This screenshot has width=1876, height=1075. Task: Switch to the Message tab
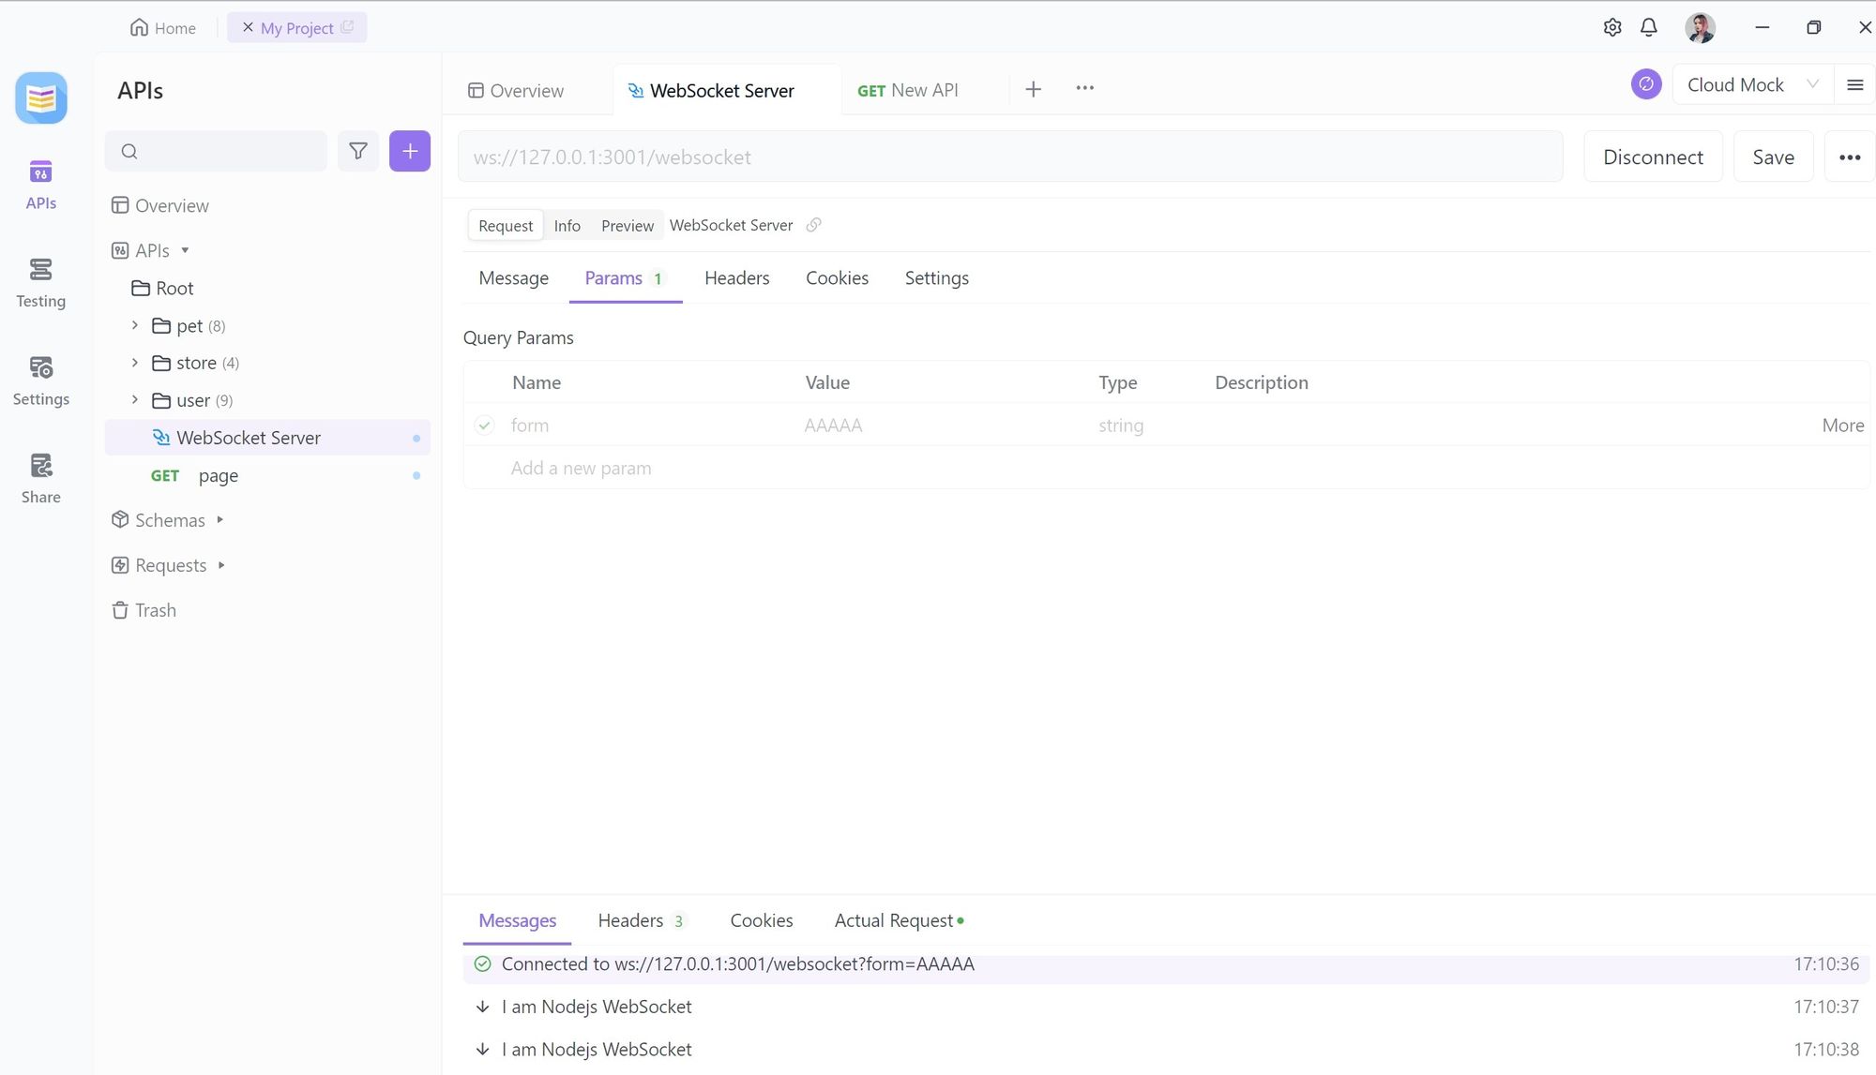tap(513, 276)
